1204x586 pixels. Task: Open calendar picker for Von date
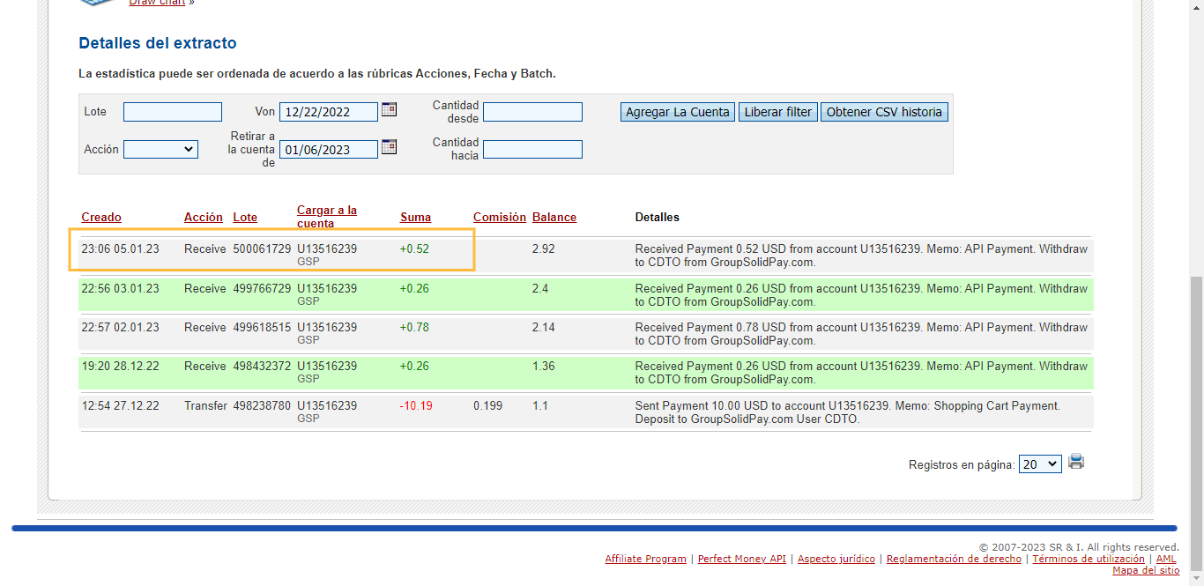click(389, 110)
